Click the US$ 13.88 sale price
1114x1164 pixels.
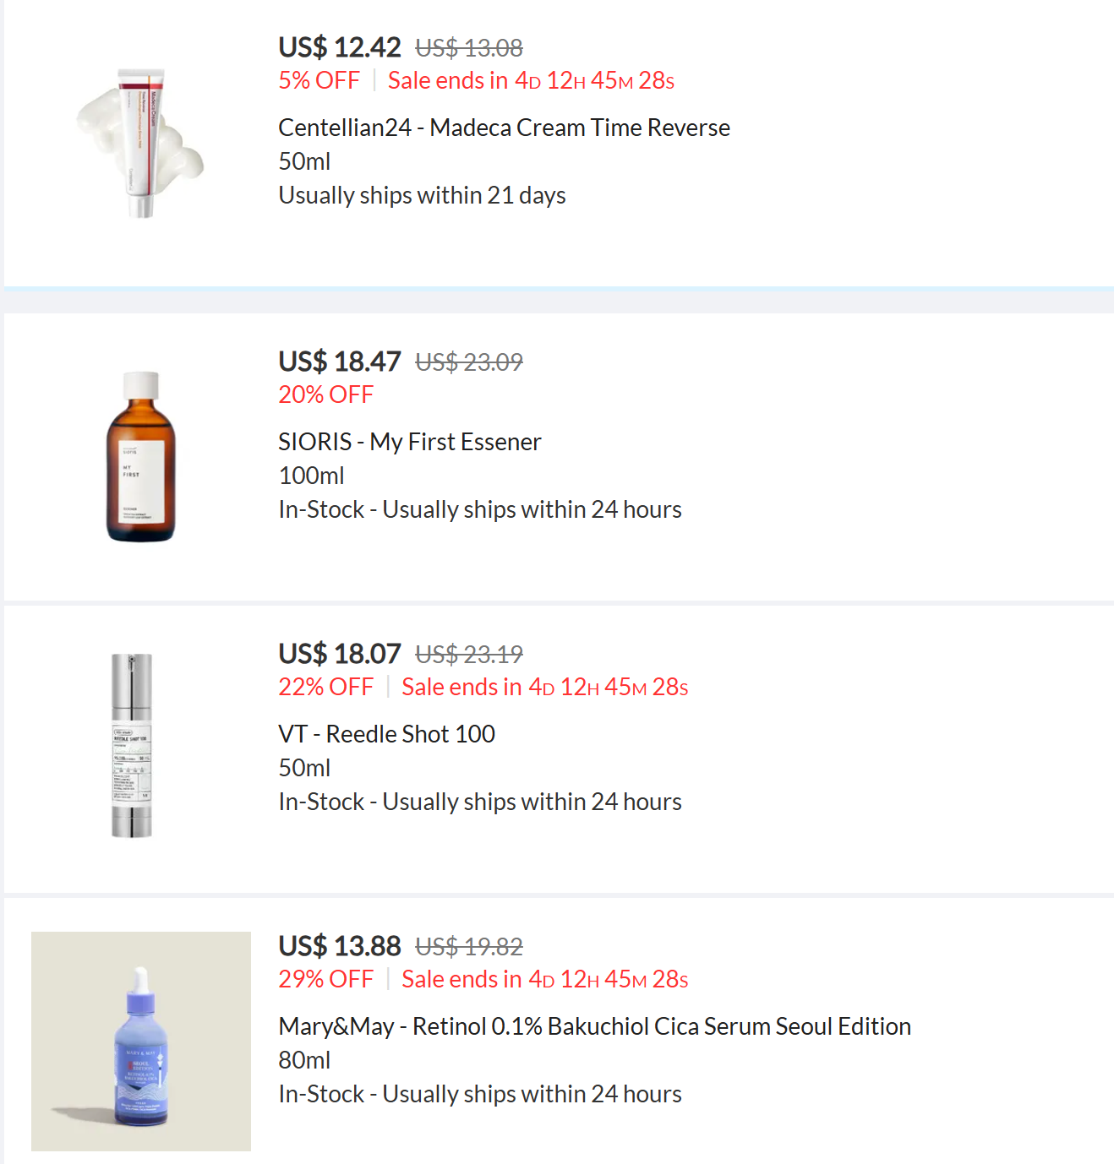click(x=340, y=946)
